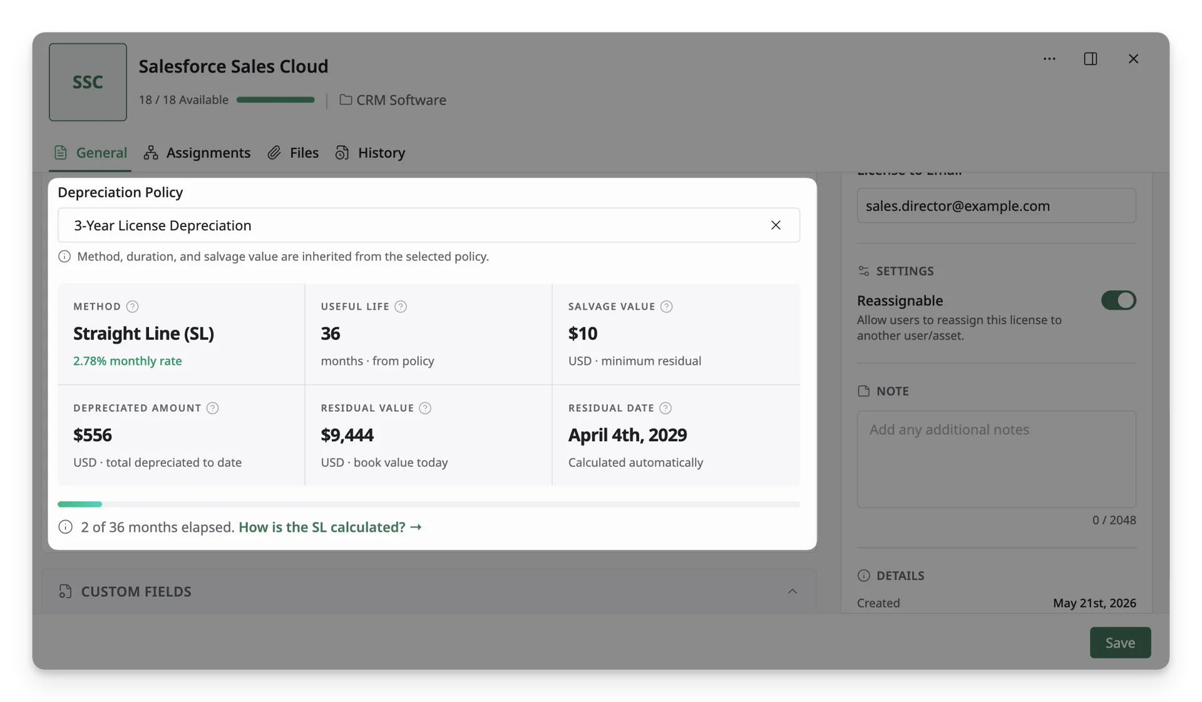Disable the Reassignable toggle

pyautogui.click(x=1118, y=300)
